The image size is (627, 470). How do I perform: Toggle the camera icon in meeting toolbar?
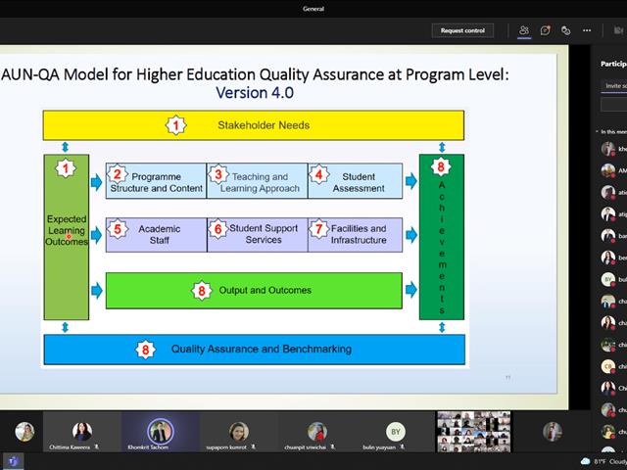(x=618, y=30)
